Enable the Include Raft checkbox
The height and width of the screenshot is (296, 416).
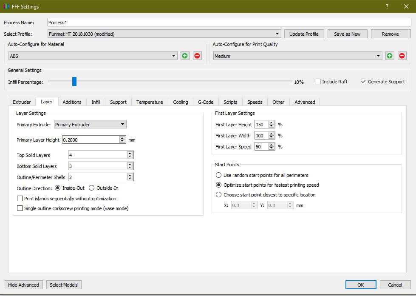pos(317,82)
